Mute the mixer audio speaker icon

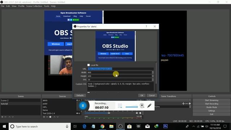pyautogui.click(x=137, y=113)
